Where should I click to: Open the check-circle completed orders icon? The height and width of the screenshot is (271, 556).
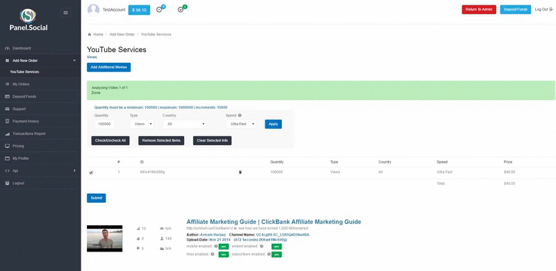(181, 10)
